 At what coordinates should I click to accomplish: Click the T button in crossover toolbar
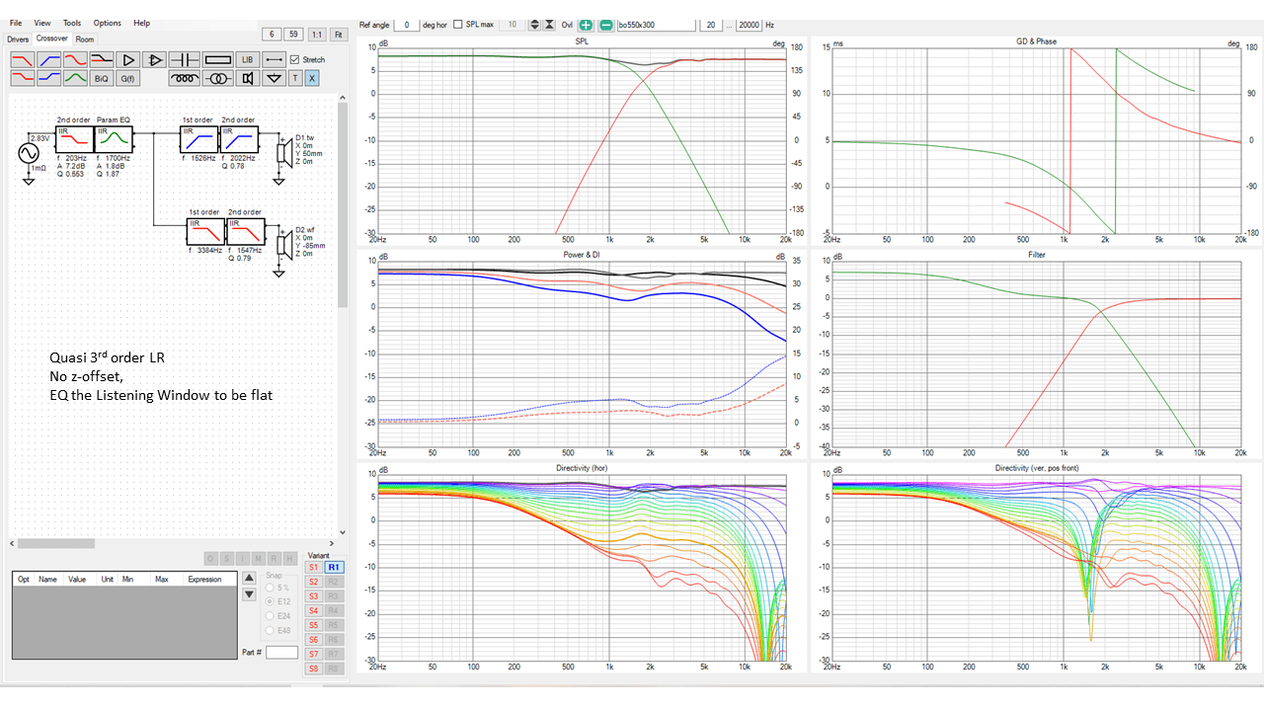tap(295, 78)
